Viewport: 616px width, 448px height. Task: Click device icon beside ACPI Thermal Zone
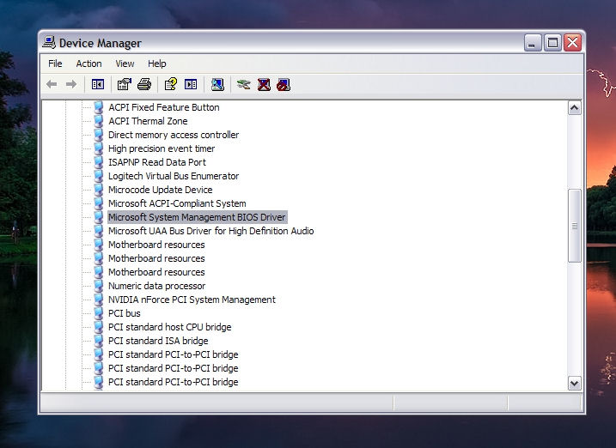click(98, 121)
